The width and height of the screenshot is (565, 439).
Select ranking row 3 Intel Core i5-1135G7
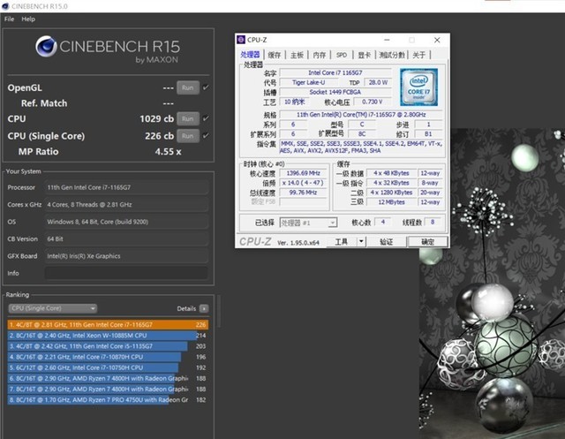[108, 346]
